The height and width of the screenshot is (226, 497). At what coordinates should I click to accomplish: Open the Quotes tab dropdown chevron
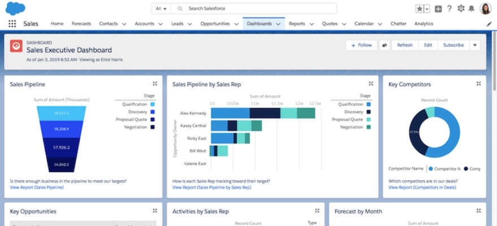point(343,24)
